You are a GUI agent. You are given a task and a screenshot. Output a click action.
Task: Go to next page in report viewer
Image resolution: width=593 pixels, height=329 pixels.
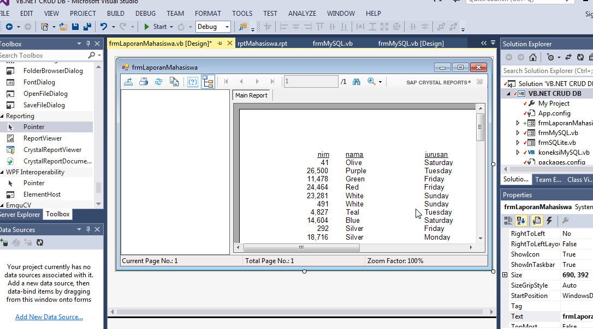(257, 82)
